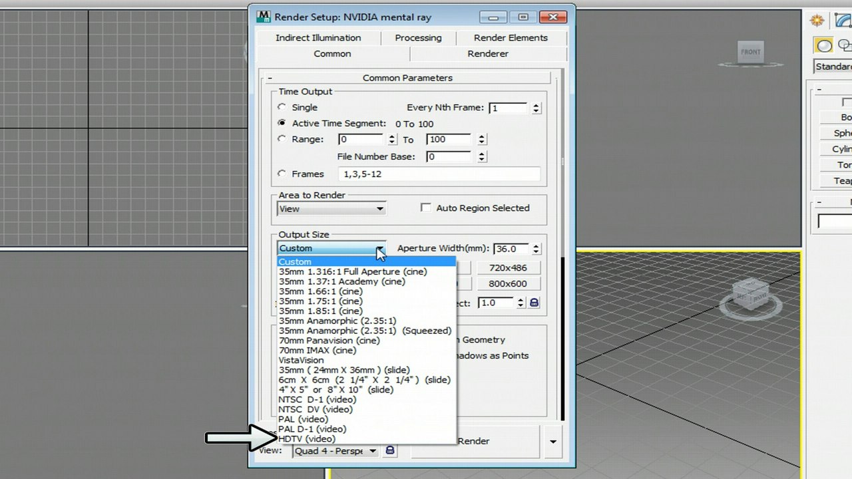Image resolution: width=852 pixels, height=479 pixels.
Task: Select the Frames radio button
Action: (x=282, y=174)
